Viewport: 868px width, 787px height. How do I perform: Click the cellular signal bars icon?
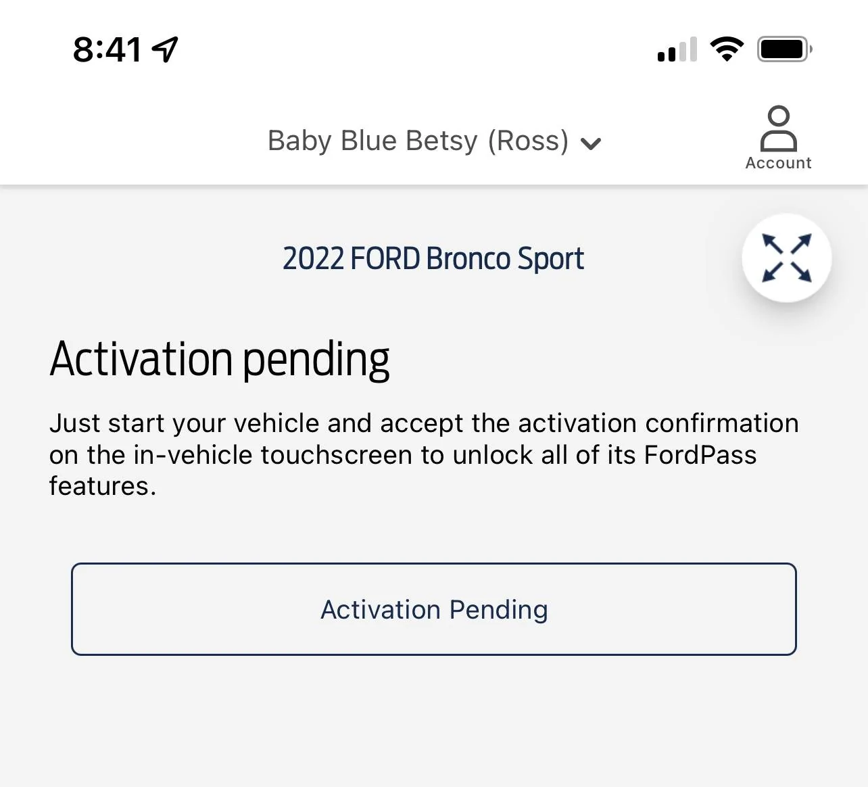coord(675,49)
